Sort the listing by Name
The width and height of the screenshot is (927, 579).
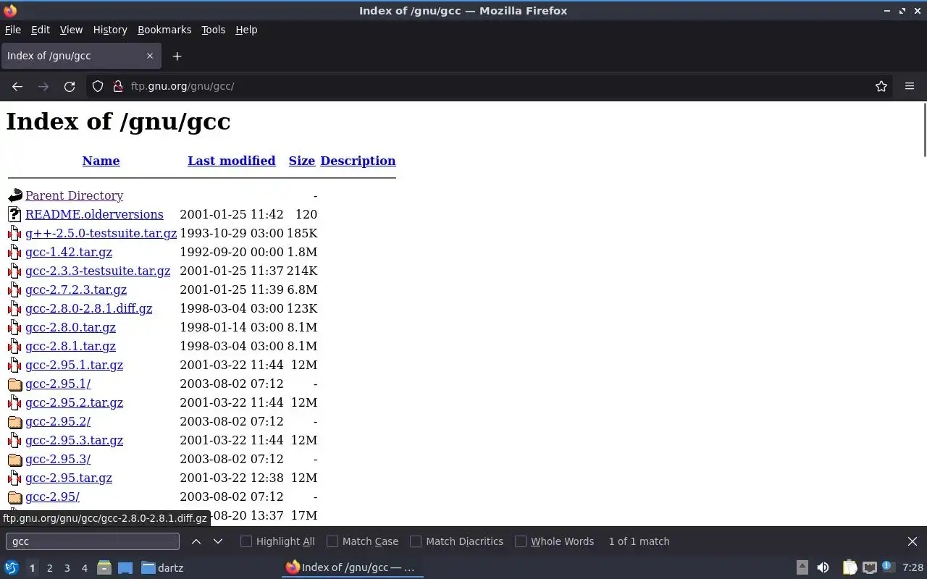tap(101, 161)
